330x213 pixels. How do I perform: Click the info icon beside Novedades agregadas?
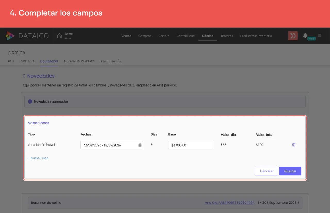tap(30, 101)
